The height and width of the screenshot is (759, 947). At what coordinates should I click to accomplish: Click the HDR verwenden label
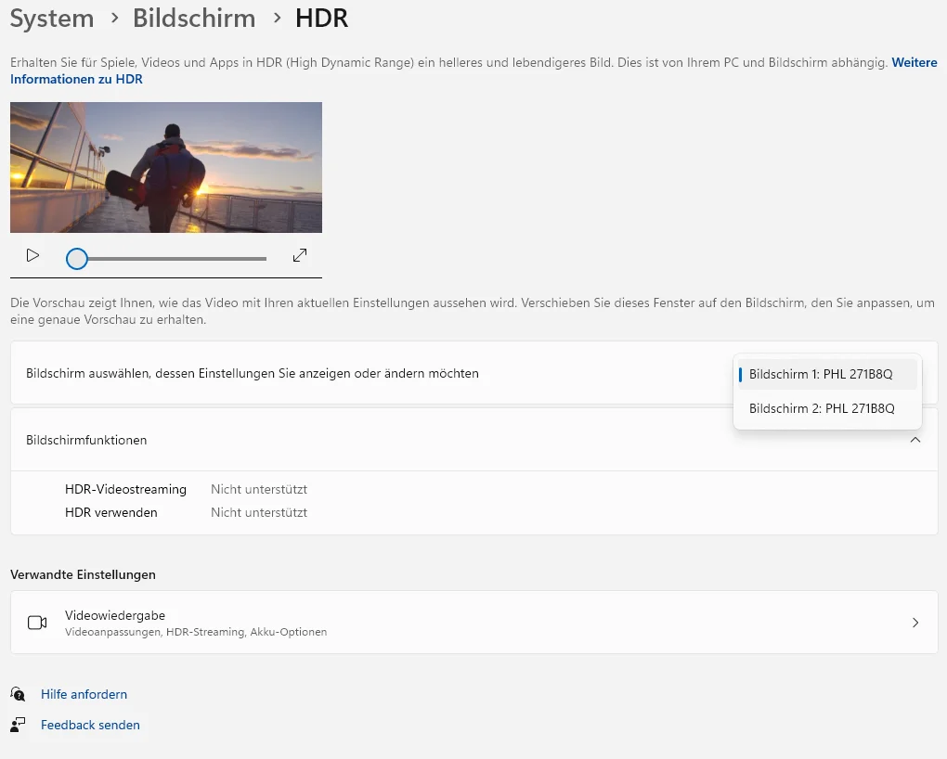(111, 512)
